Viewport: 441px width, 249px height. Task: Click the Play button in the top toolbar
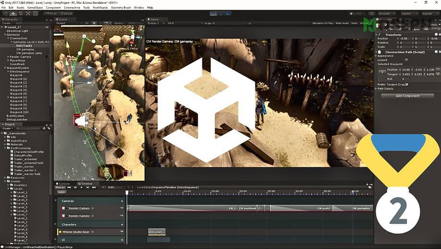coord(214,13)
